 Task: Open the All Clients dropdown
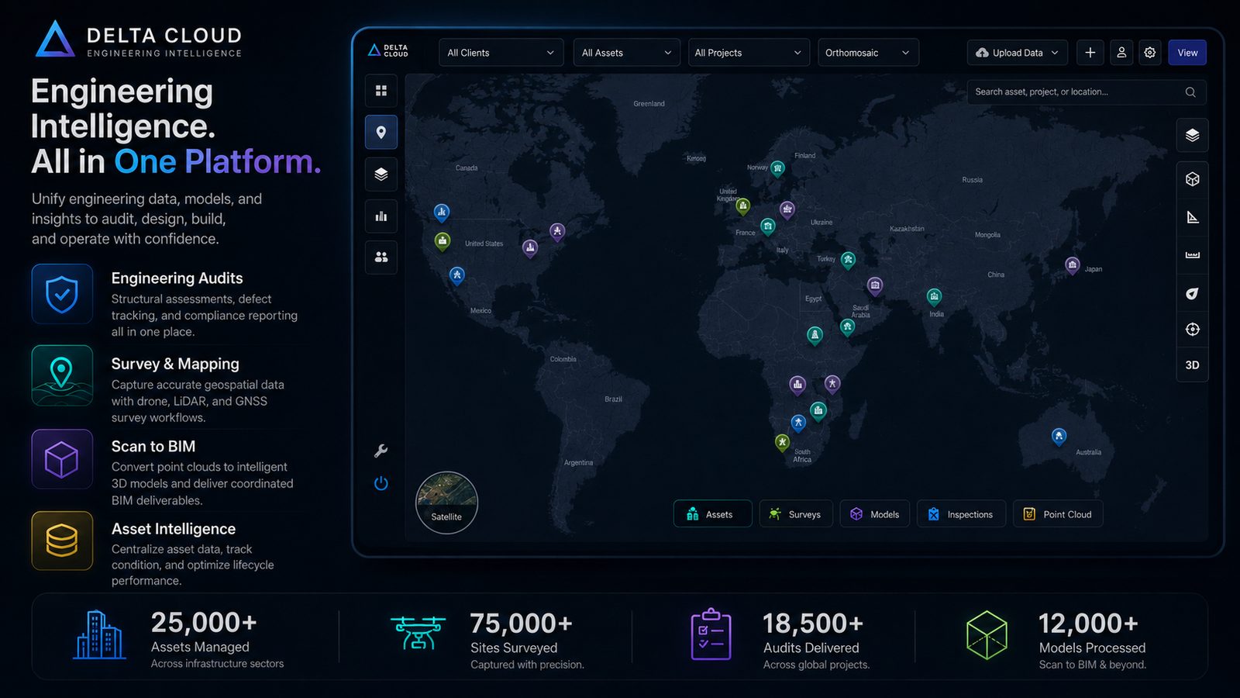pyautogui.click(x=501, y=53)
